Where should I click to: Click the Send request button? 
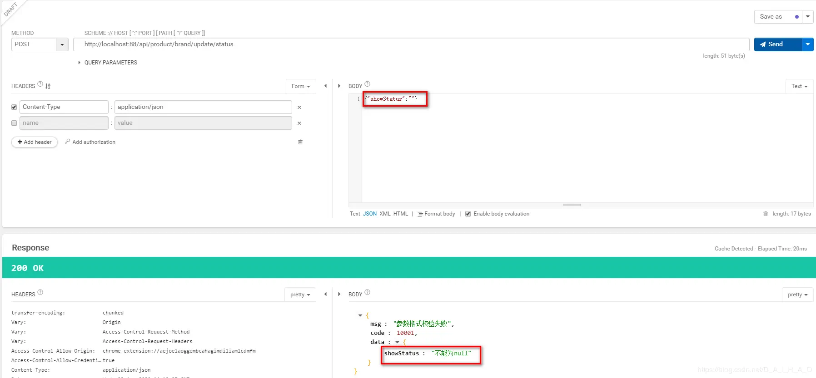[778, 44]
